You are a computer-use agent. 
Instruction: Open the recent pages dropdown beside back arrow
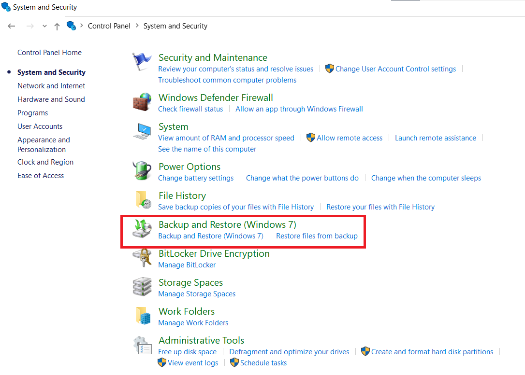pos(44,26)
